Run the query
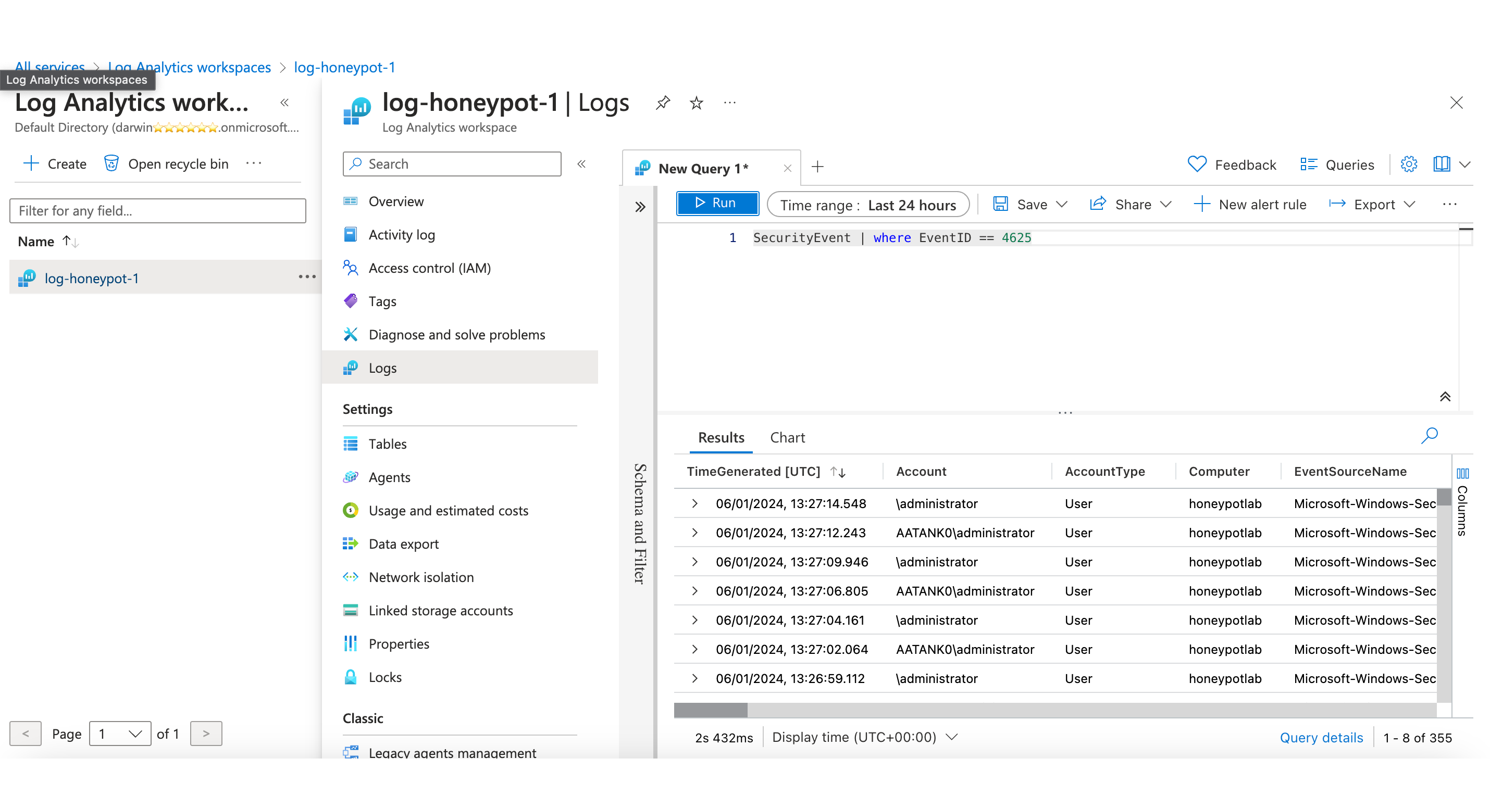 tap(717, 204)
